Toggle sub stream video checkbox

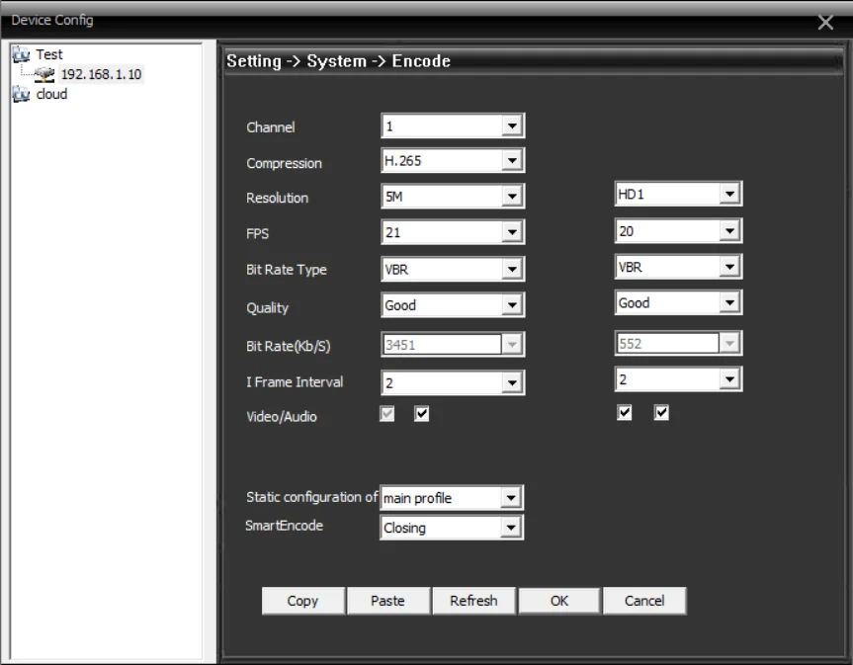point(624,414)
